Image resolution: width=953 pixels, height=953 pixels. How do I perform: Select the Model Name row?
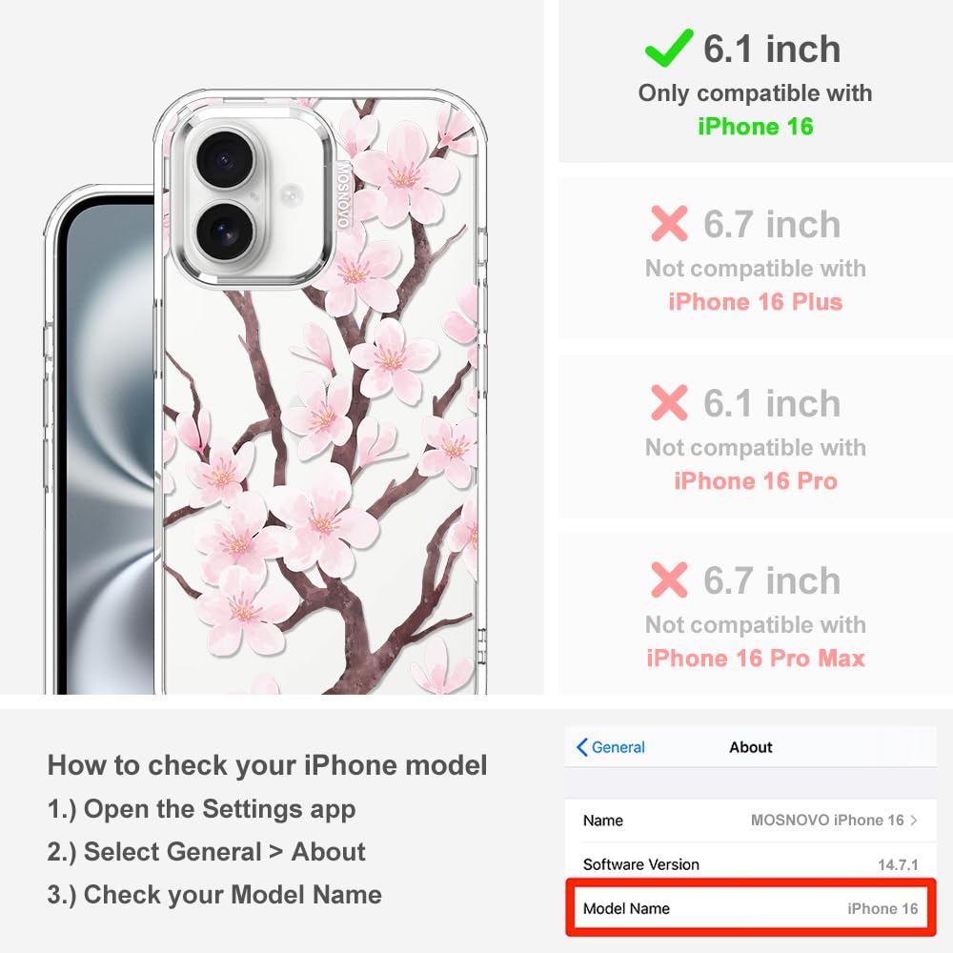[751, 908]
